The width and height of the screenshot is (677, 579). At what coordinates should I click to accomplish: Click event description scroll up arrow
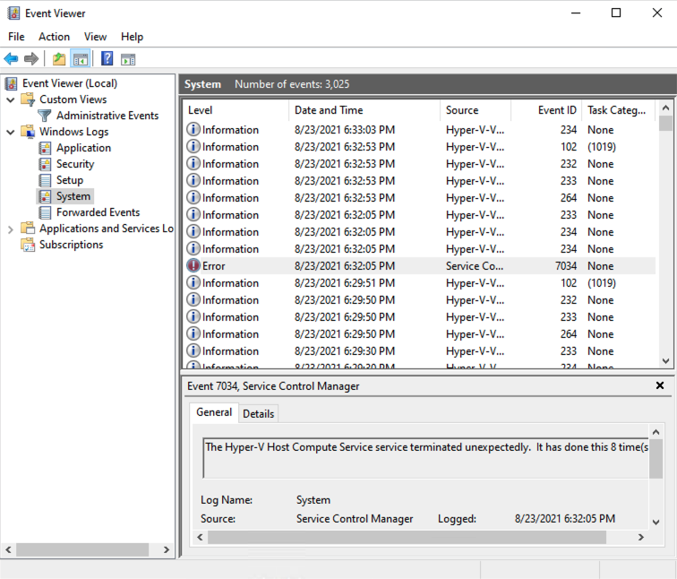pyautogui.click(x=656, y=432)
